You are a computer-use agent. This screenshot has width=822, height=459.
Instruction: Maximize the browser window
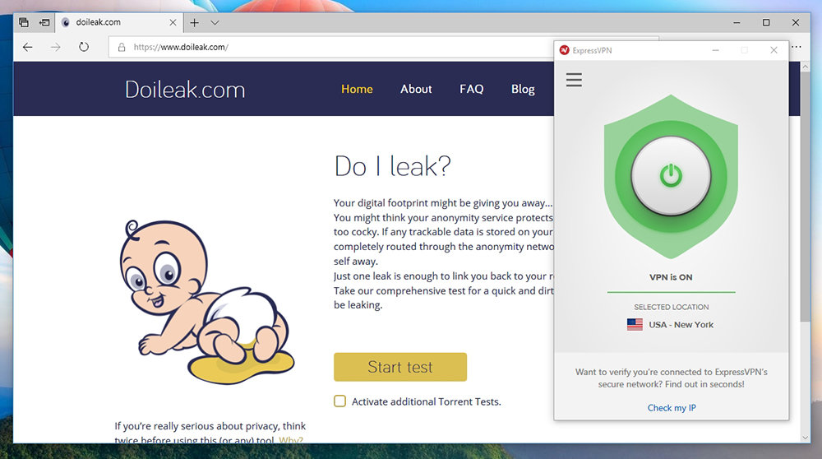point(766,22)
